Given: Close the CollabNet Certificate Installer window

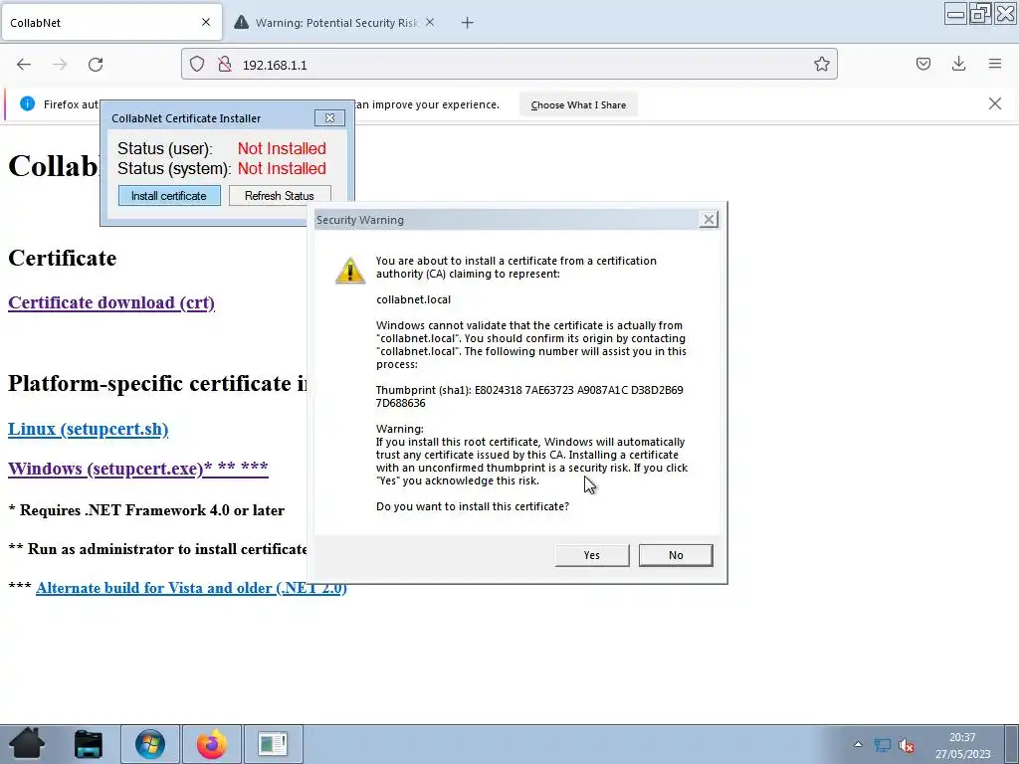Looking at the screenshot, I should coord(329,118).
